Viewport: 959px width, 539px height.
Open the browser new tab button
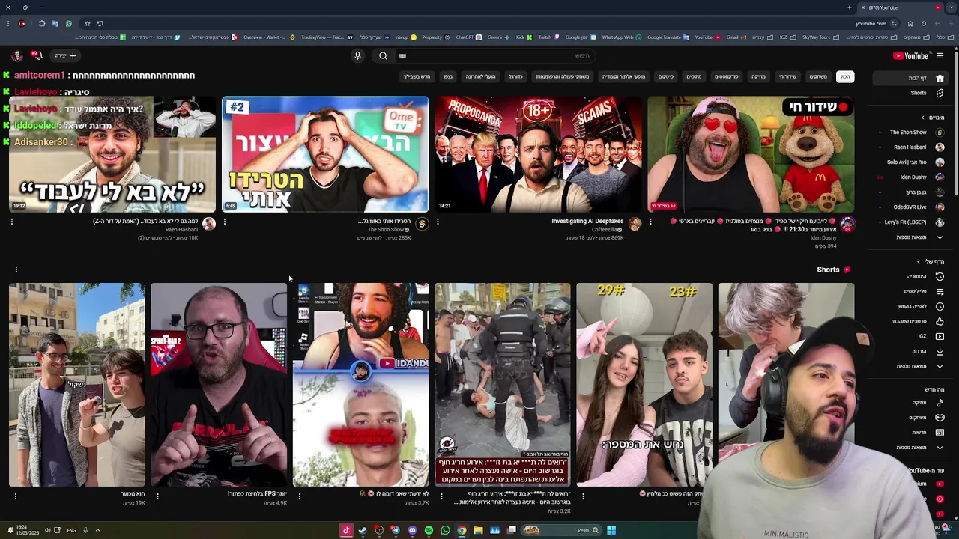[x=850, y=7]
